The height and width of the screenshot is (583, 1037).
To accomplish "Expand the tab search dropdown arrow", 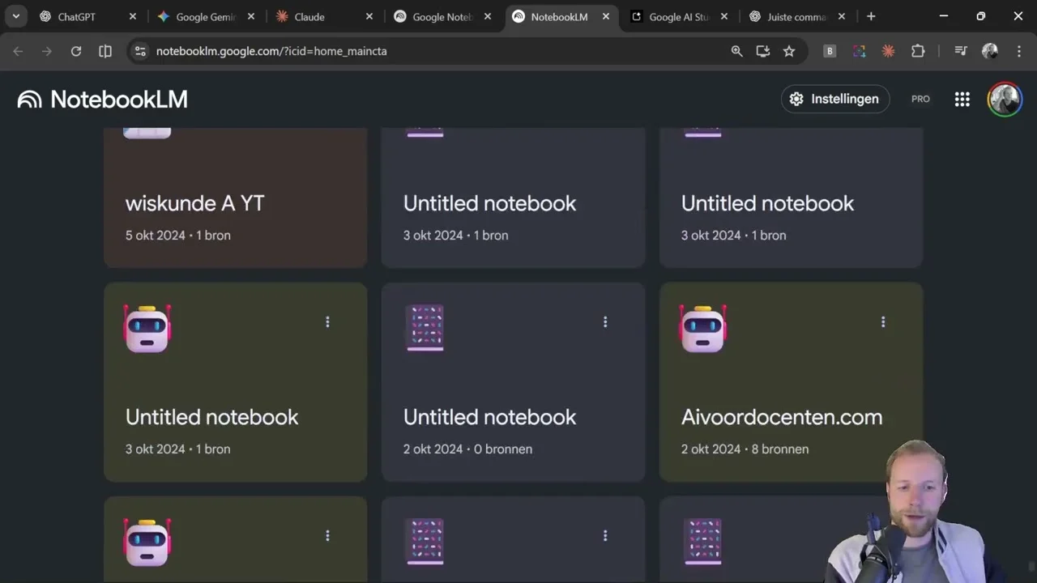I will (15, 16).
